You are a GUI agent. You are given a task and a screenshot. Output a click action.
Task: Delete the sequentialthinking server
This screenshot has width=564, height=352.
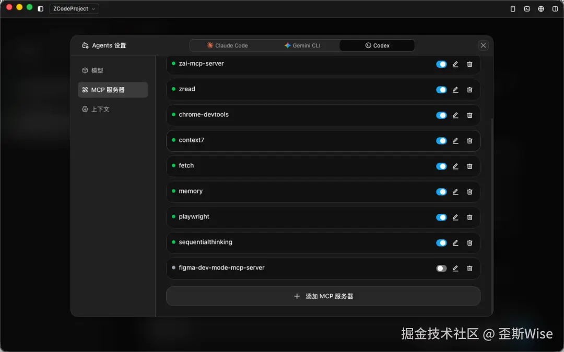pyautogui.click(x=469, y=243)
